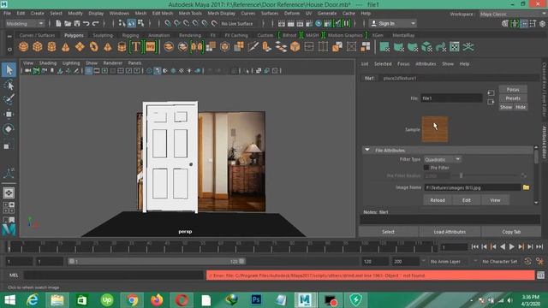Browse for image file folder icon

pos(526,187)
